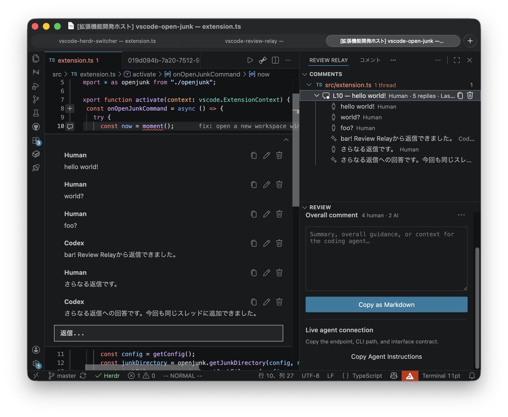
Task: Edit the 'さらなる返信です。' comment
Action: [266, 272]
